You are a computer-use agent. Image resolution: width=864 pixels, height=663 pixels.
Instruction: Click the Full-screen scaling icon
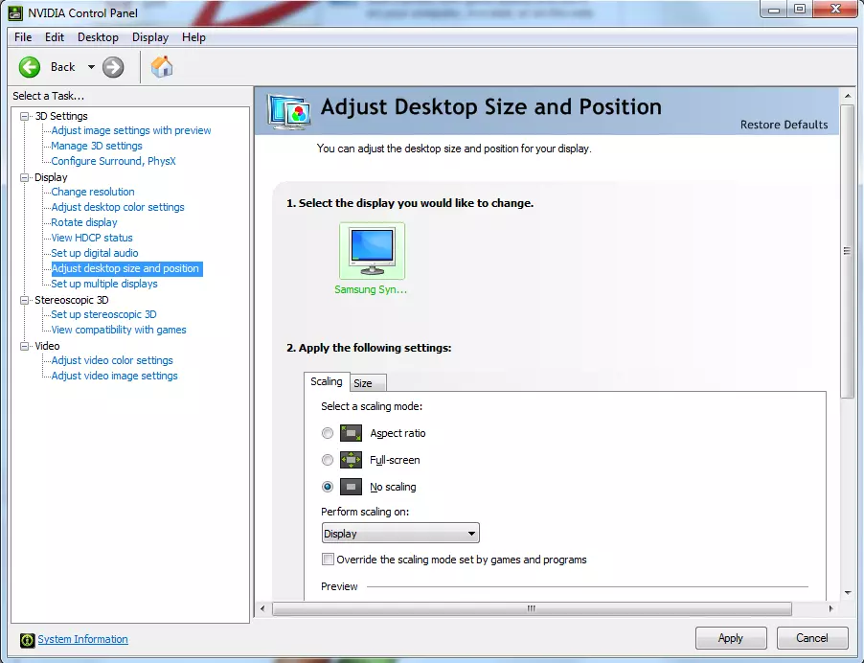[351, 460]
